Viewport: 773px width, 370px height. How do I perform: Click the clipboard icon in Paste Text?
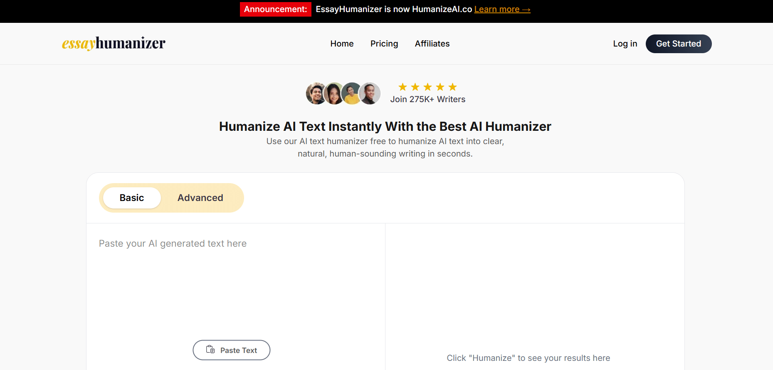210,350
